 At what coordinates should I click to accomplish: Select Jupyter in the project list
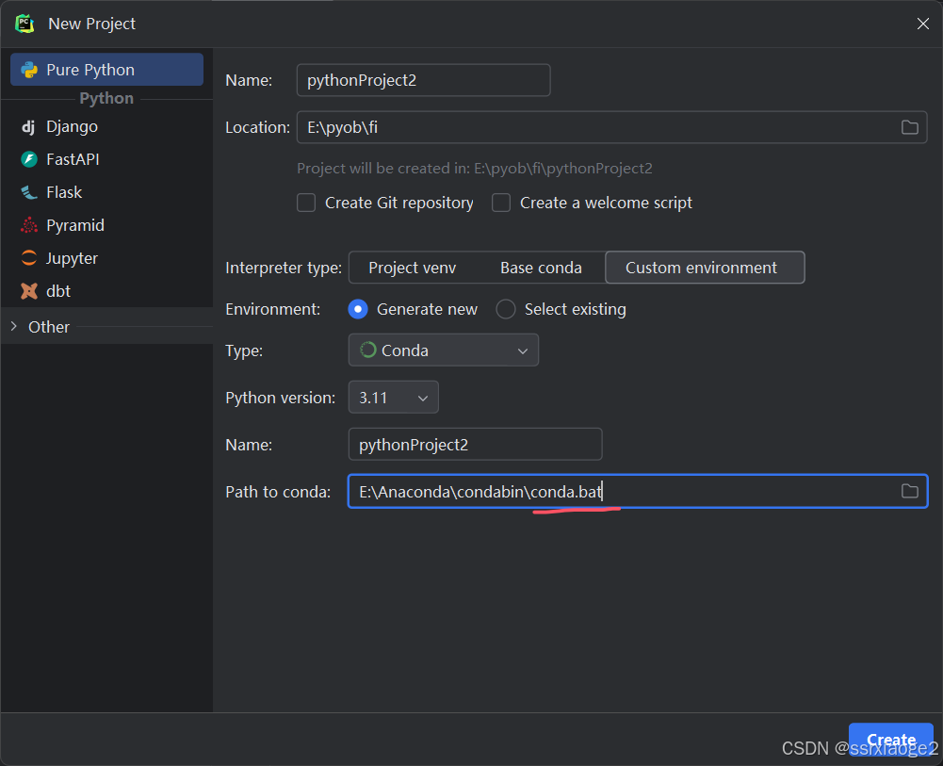(x=106, y=258)
